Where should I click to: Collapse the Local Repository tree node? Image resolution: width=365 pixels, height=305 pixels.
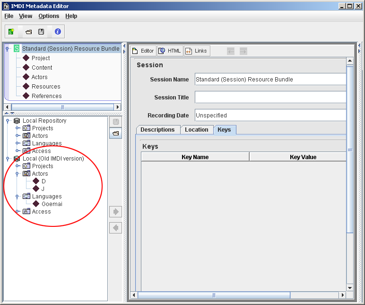click(x=8, y=121)
